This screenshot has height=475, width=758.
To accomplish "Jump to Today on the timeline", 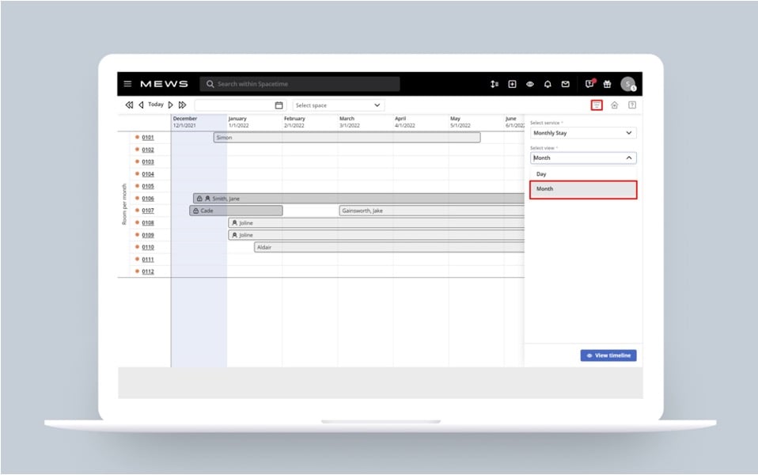I will coord(156,104).
